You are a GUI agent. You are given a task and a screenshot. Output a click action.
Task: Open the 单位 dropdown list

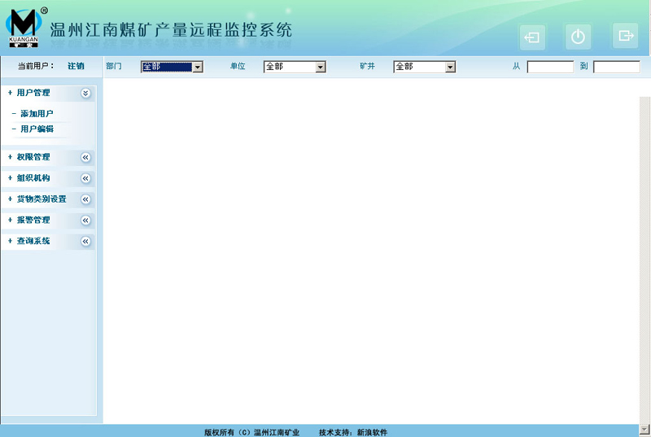pos(320,67)
